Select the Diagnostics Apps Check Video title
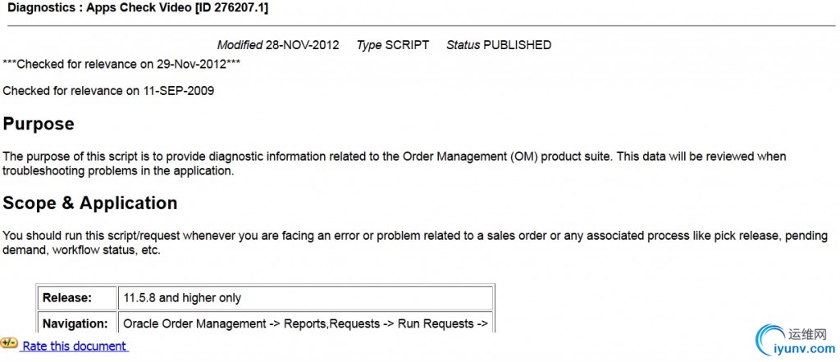This screenshot has width=840, height=362. [138, 8]
